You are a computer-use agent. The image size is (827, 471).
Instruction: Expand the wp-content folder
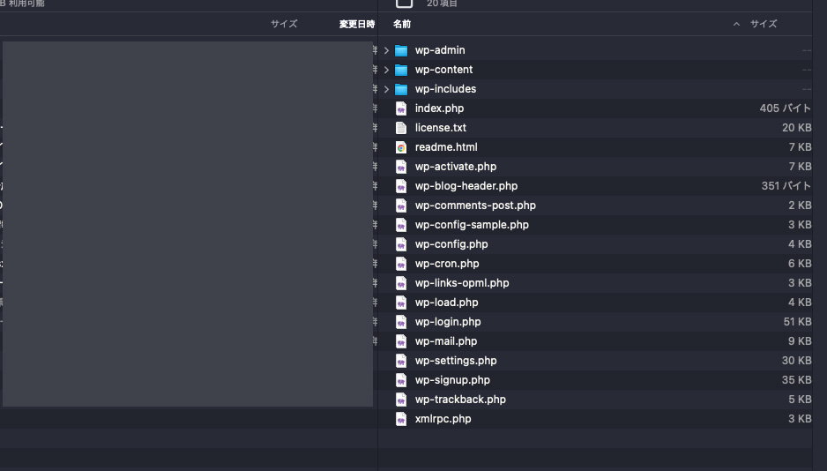[386, 71]
